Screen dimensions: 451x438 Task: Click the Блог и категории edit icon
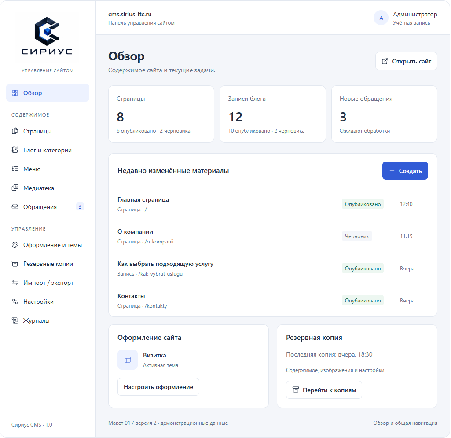(x=15, y=150)
